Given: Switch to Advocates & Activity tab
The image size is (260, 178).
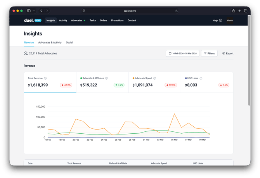Looking at the screenshot, I should [x=50, y=43].
